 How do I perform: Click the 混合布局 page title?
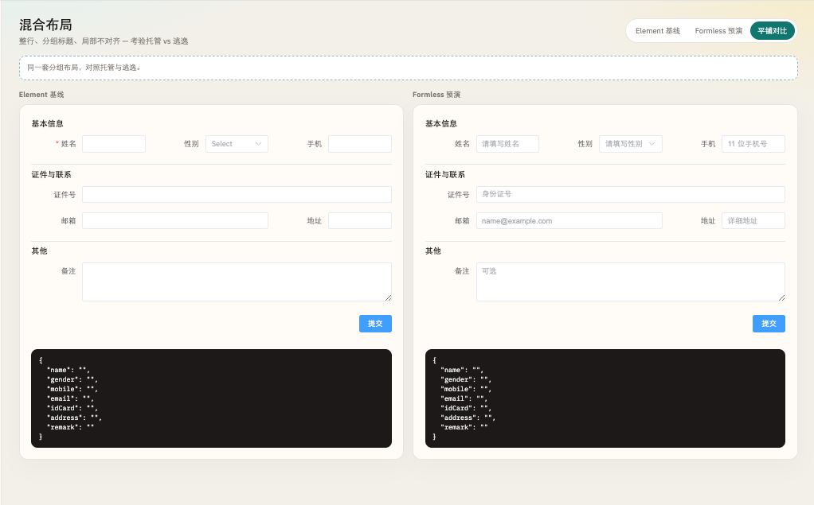pos(45,25)
